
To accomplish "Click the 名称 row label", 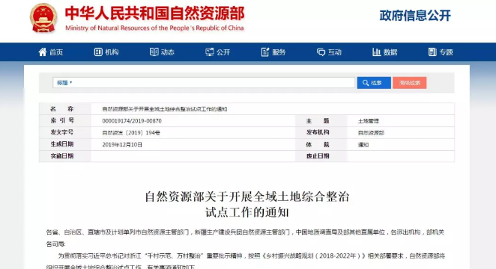I will click(x=62, y=109).
